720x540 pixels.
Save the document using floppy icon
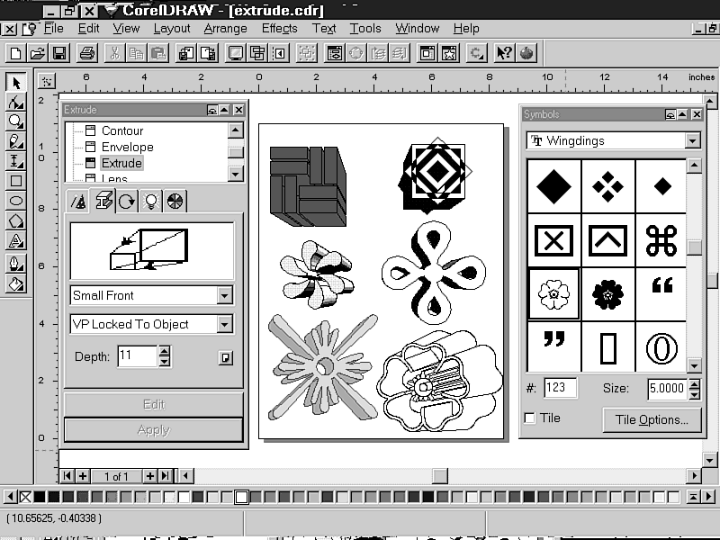58,53
